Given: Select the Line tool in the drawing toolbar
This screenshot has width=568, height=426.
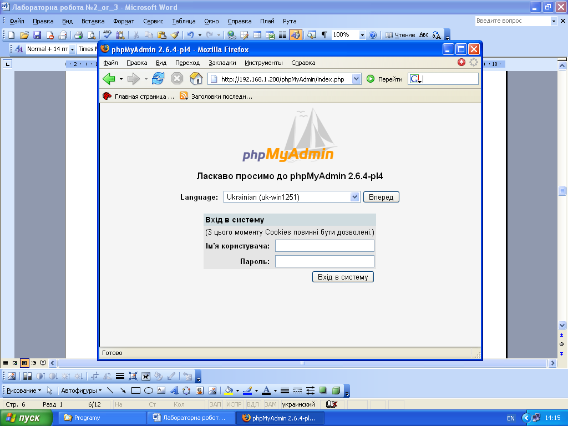Looking at the screenshot, I should click(110, 390).
